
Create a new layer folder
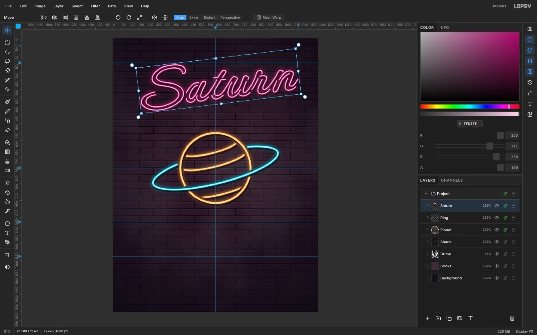pyautogui.click(x=438, y=318)
